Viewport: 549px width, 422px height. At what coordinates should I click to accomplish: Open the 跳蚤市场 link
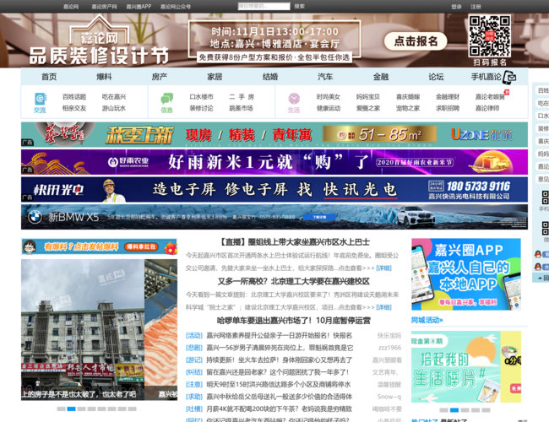pos(241,108)
